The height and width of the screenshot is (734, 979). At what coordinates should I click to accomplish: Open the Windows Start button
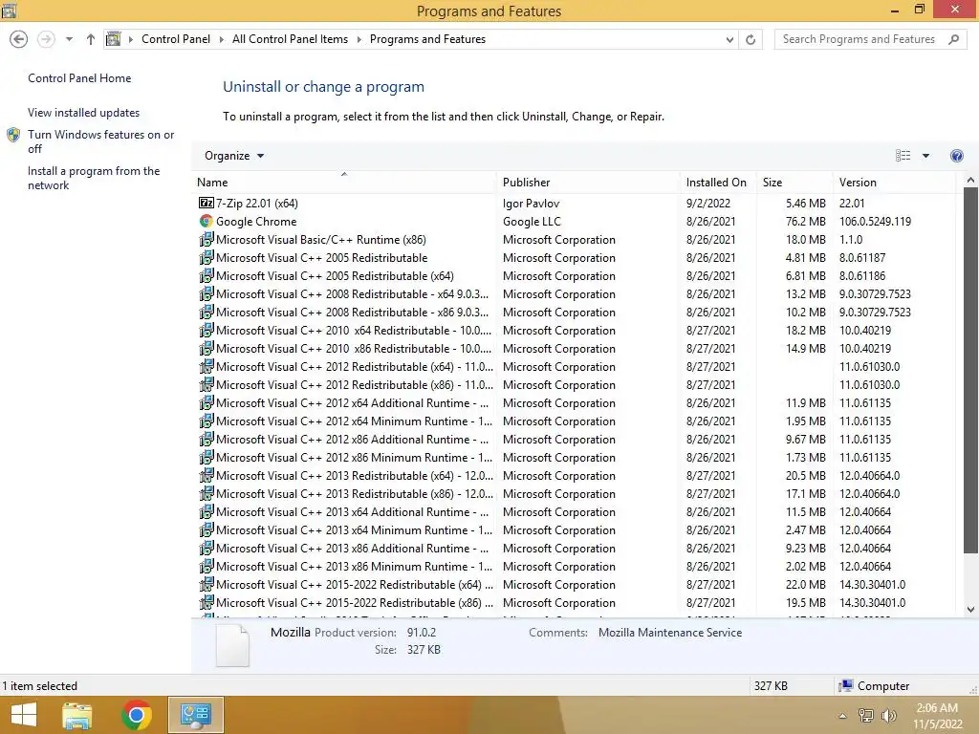[24, 715]
